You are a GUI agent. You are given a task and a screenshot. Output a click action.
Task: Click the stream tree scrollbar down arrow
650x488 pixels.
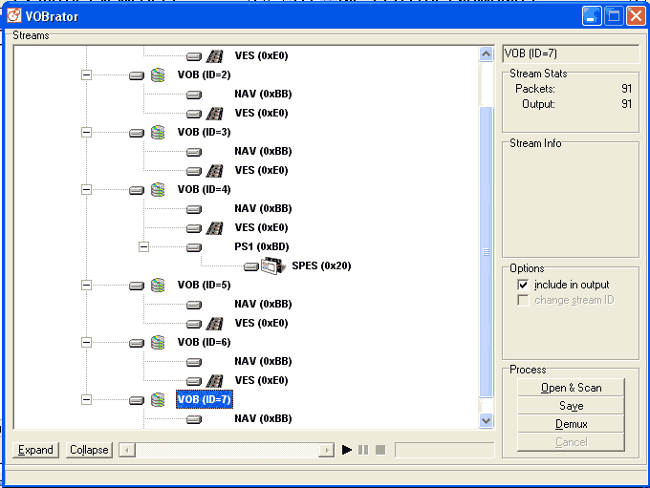pyautogui.click(x=486, y=421)
